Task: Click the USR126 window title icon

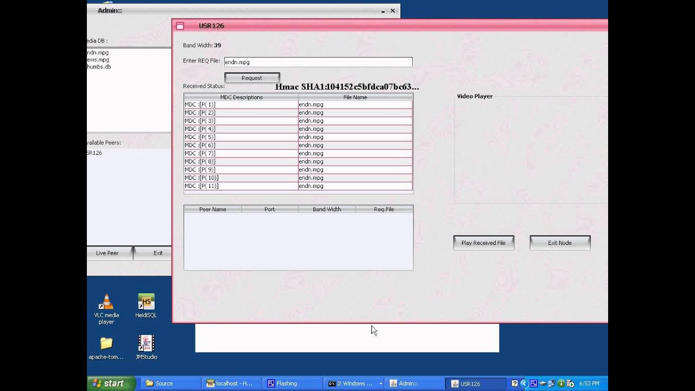Action: pyautogui.click(x=180, y=26)
